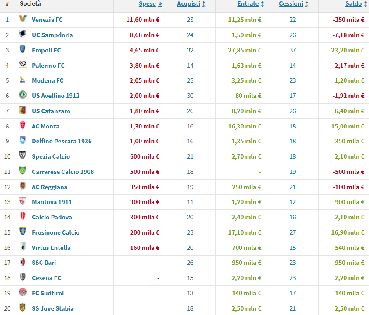This screenshot has height=315, width=369.
Task: Click Frosinone's 27 cessioni count
Action: coord(293,232)
